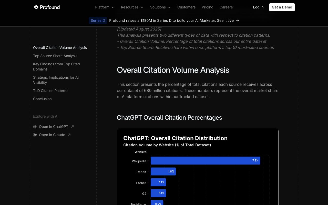Screen dimensions: 328x205
Task: Click the chart title ChatGPT: Overall Citation Distribution
Action: click(175, 138)
